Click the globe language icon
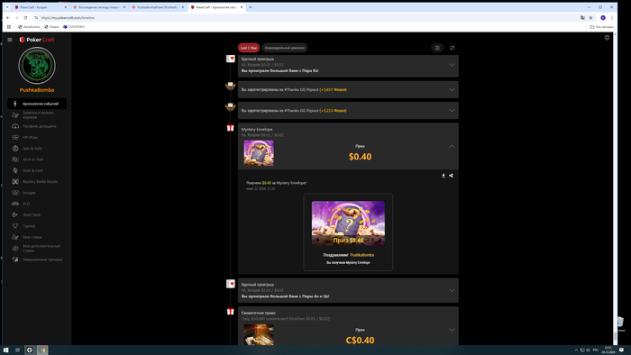The width and height of the screenshot is (631, 355). pyautogui.click(x=607, y=37)
